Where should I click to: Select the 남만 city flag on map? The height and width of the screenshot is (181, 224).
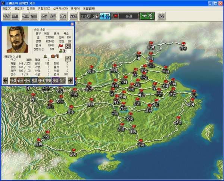tap(39, 140)
